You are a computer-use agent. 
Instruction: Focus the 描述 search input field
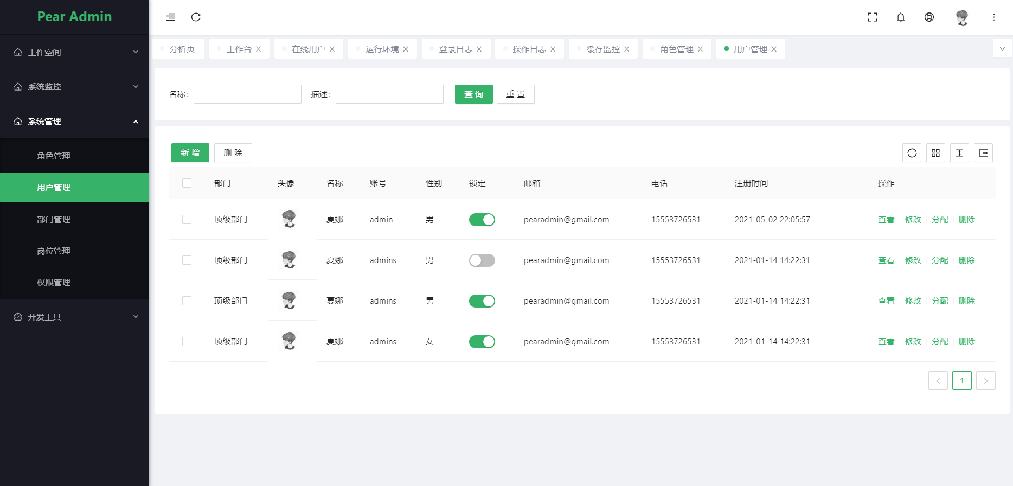(x=389, y=94)
